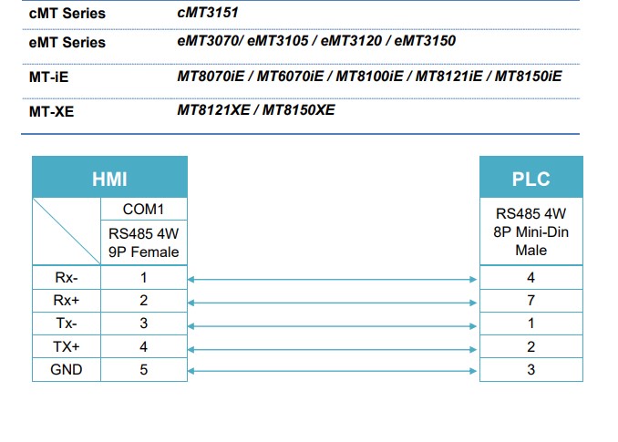Image resolution: width=618 pixels, height=442 pixels.
Task: Select the COM1 cell in HMI table
Action: [144, 209]
